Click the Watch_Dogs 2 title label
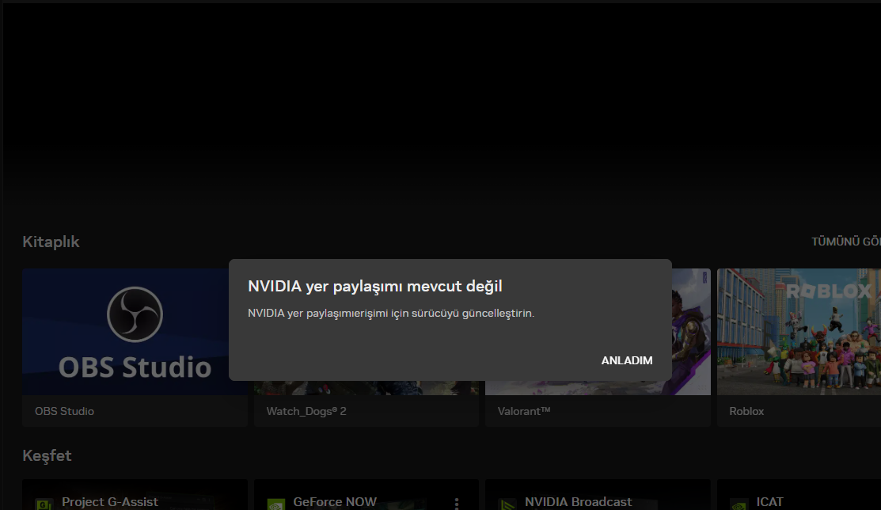The height and width of the screenshot is (510, 881). click(306, 411)
